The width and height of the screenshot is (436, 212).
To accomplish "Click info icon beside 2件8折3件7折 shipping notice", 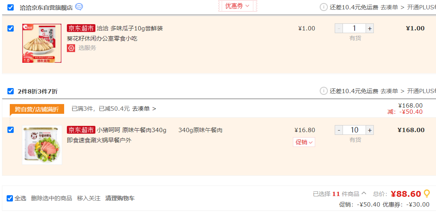I will [x=323, y=91].
